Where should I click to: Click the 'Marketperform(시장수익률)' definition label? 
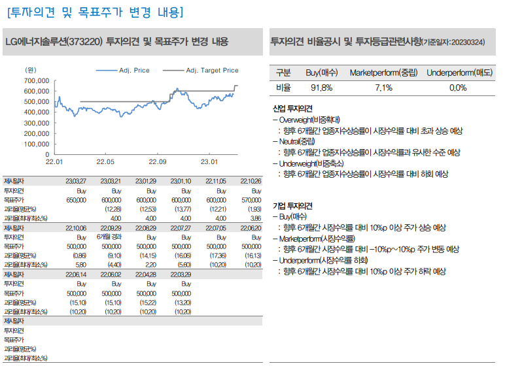click(x=317, y=239)
